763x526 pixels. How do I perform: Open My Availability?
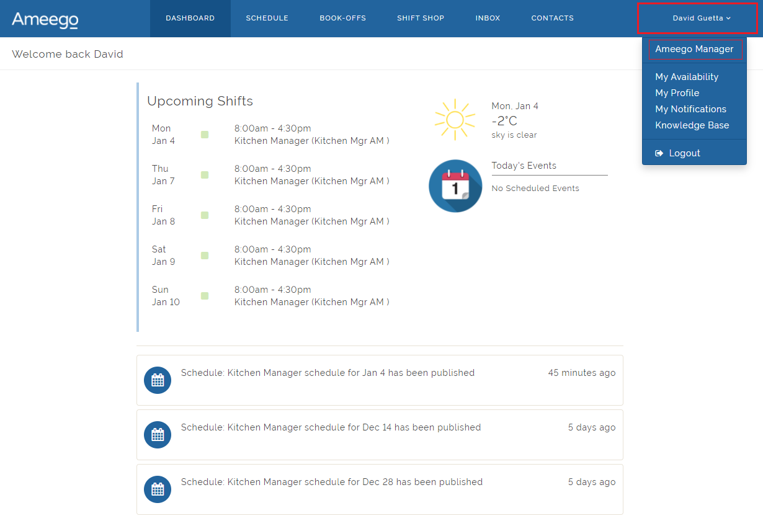(687, 76)
